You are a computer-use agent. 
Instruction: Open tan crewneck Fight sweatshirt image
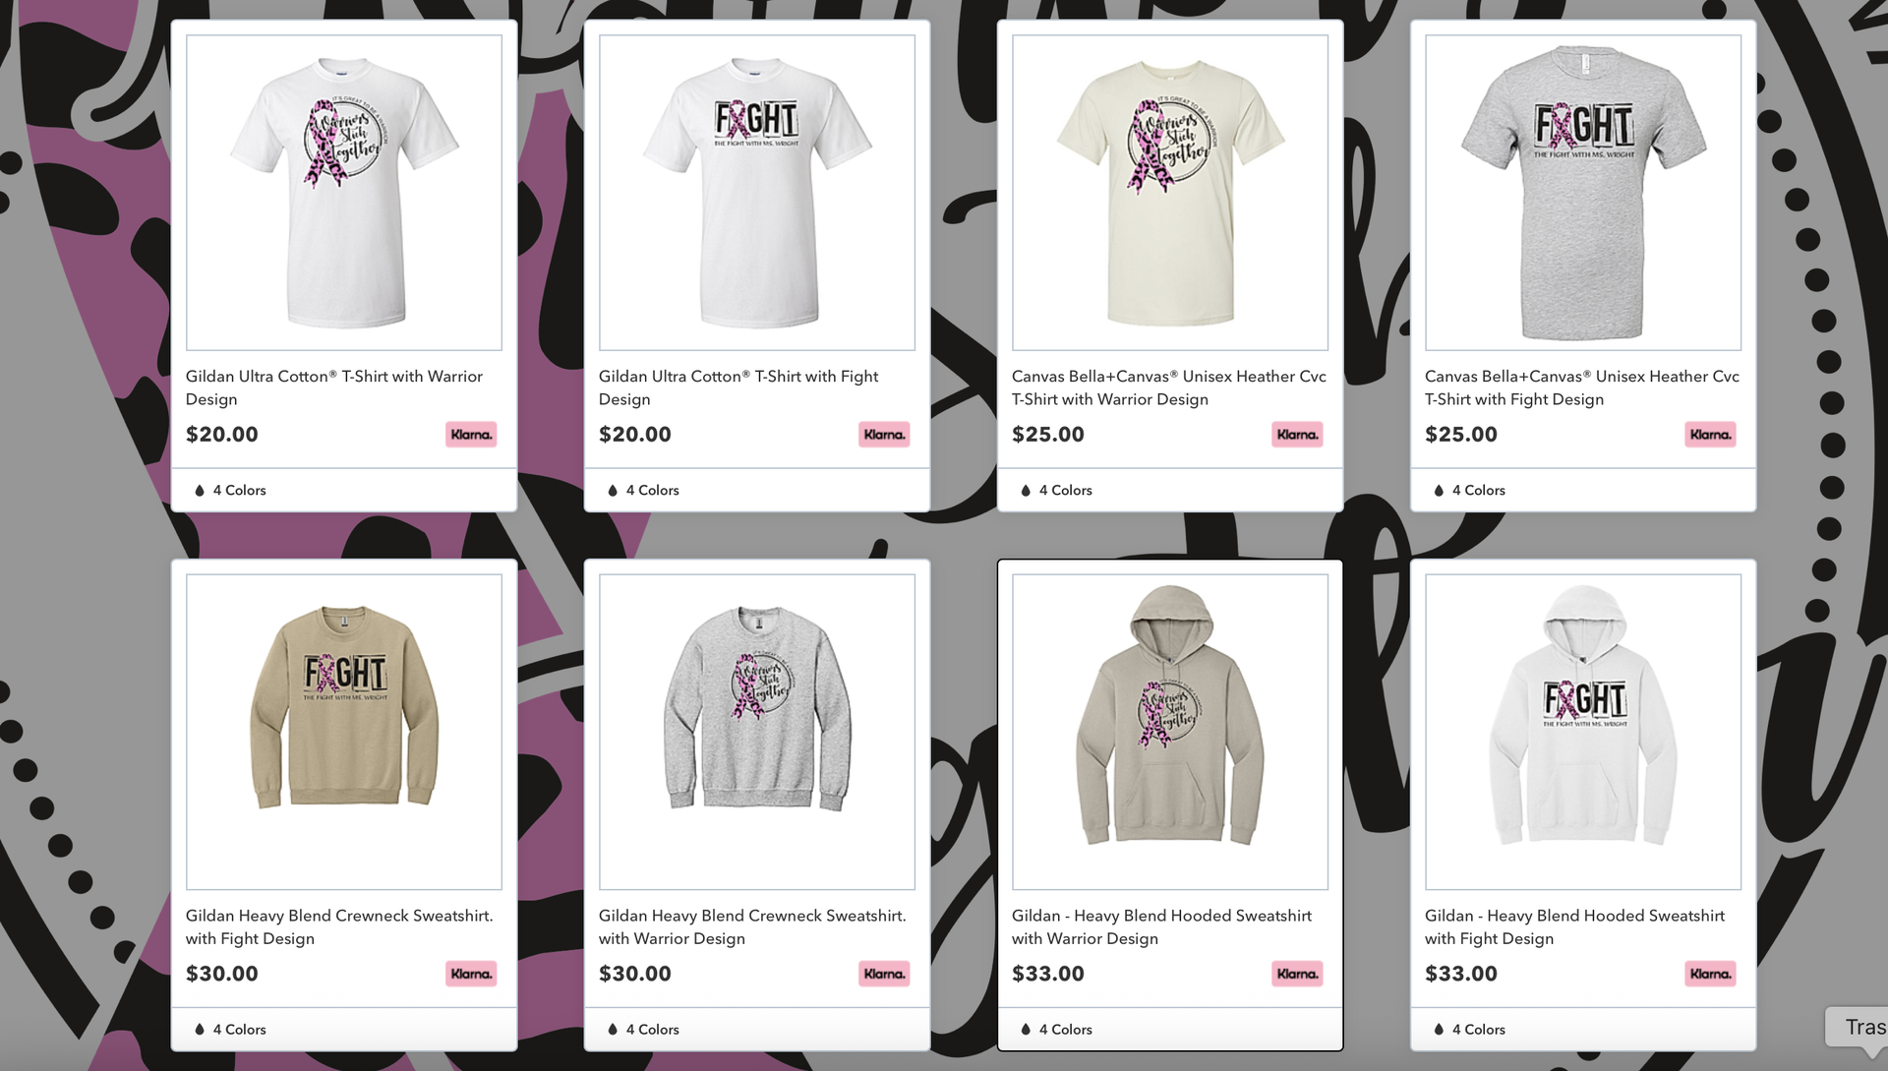click(x=344, y=732)
